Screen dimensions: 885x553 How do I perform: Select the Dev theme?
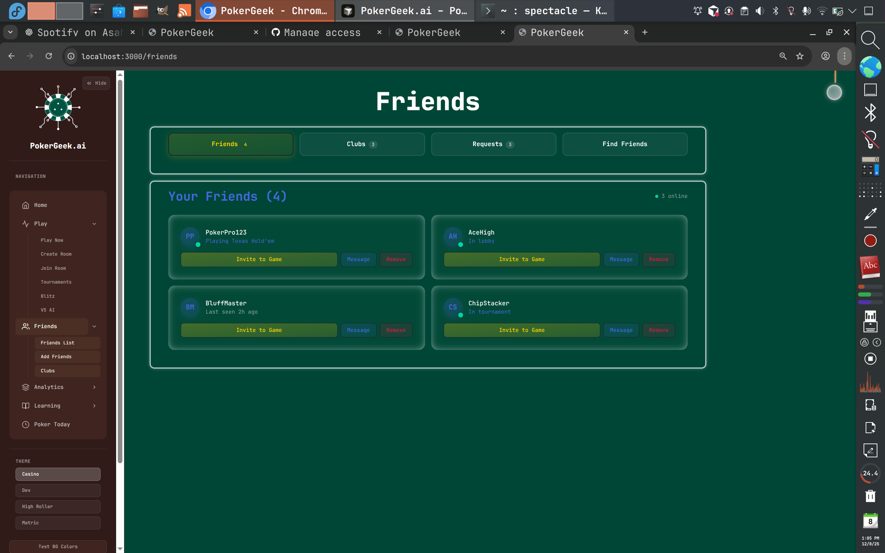pos(58,490)
